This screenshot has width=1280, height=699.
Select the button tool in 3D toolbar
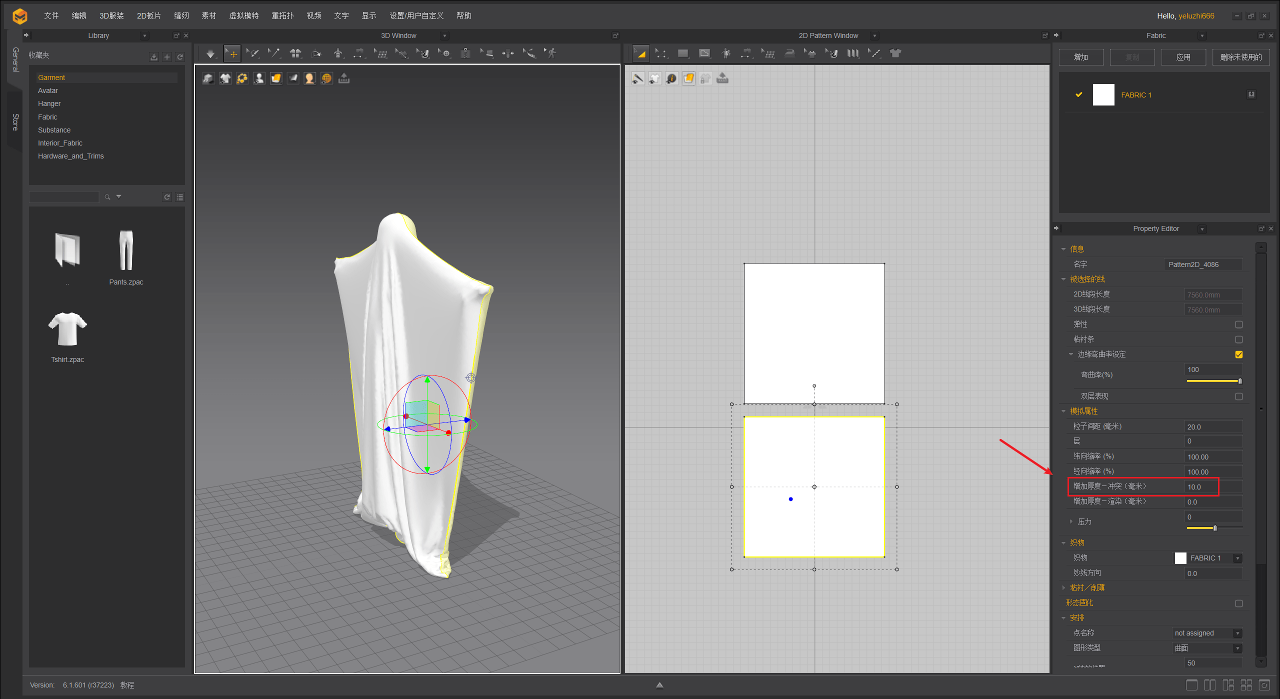pos(445,53)
